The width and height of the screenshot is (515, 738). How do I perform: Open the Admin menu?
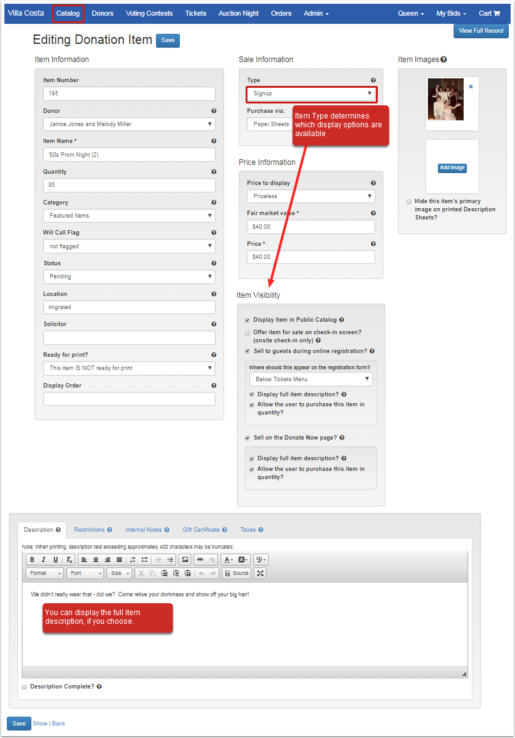tap(316, 14)
